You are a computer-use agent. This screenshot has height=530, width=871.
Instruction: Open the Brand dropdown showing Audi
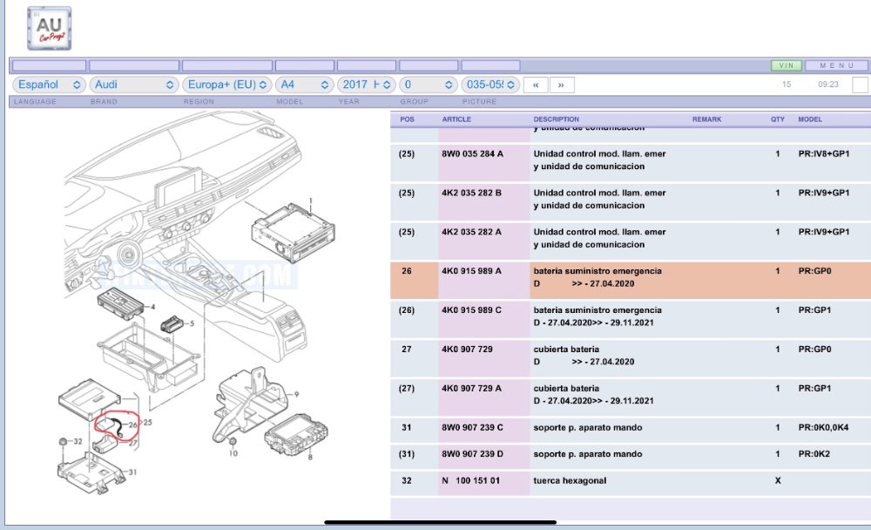click(x=133, y=85)
